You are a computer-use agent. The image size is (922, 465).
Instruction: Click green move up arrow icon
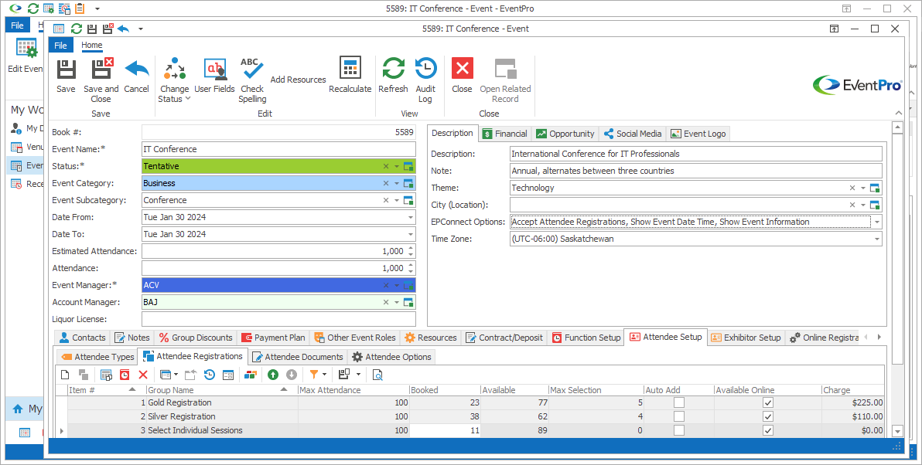[273, 375]
